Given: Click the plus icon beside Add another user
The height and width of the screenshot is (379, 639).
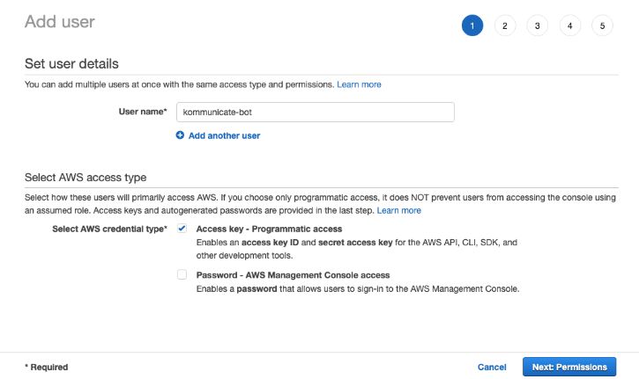Looking at the screenshot, I should [x=180, y=136].
